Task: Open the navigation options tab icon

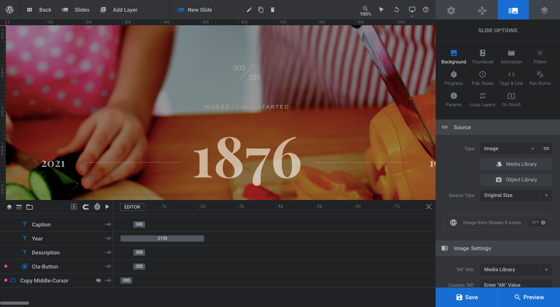Action: (482, 11)
